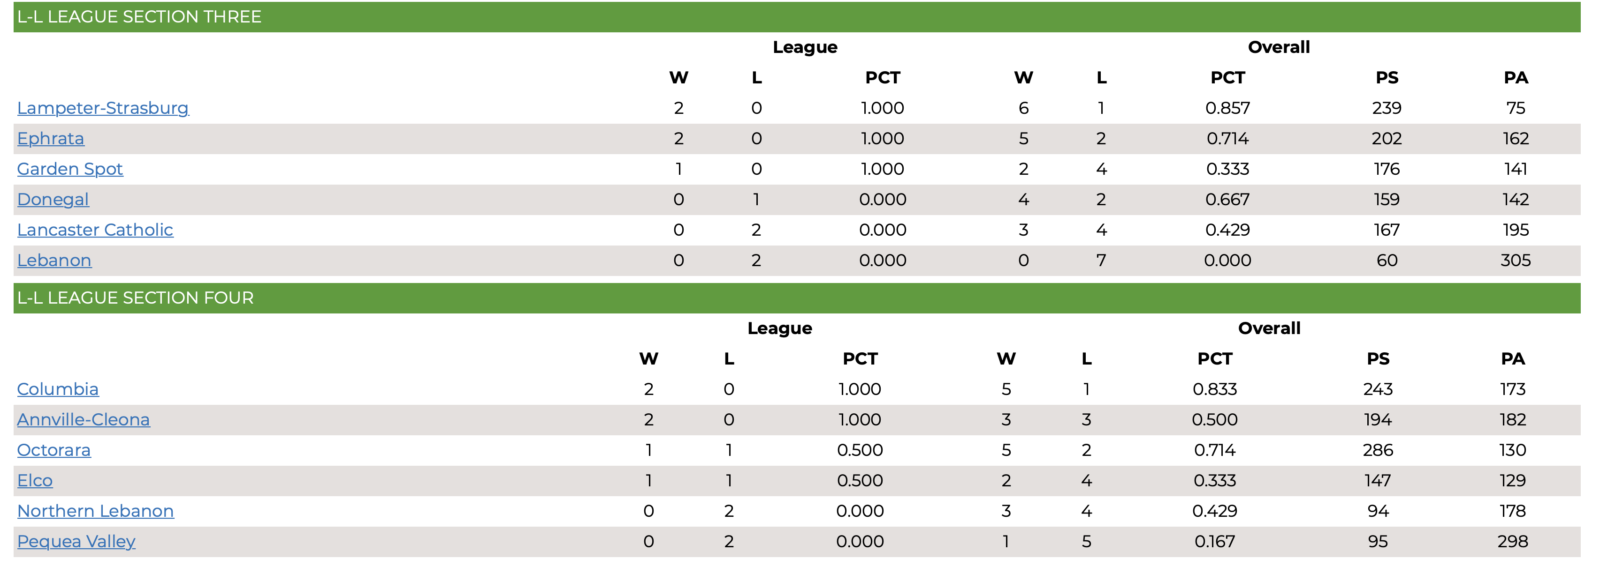The width and height of the screenshot is (1600, 581).
Task: Open the Elco team page
Action: pos(35,481)
